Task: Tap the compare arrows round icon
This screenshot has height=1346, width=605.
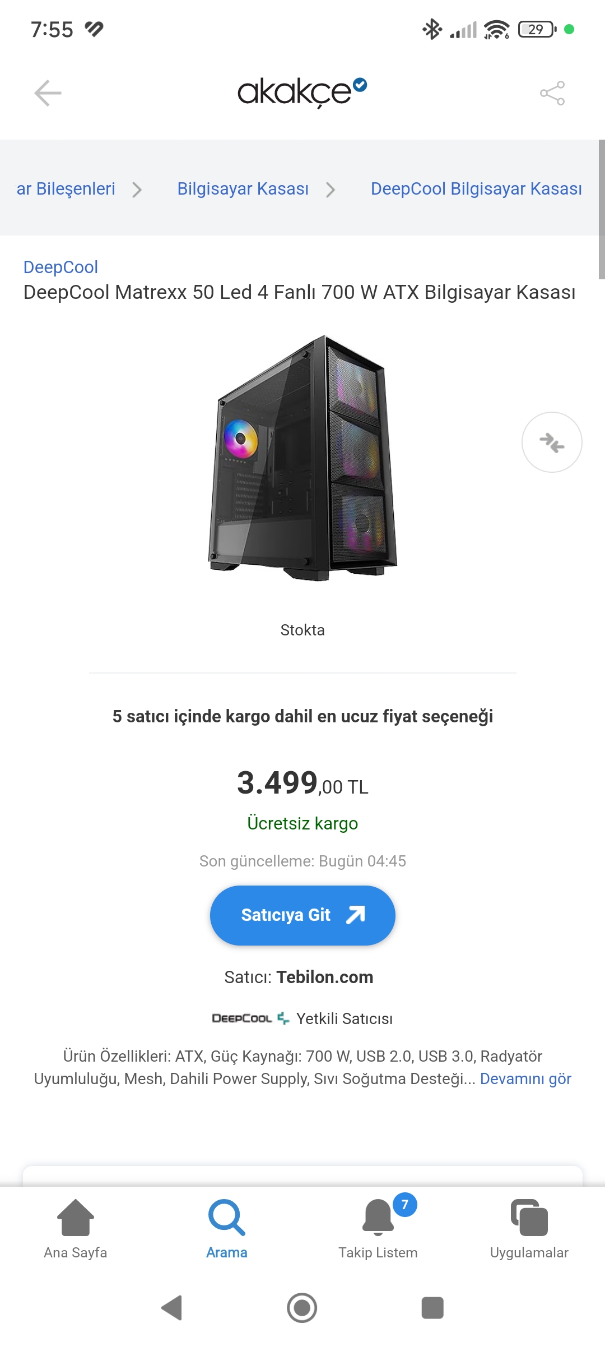Action: tap(552, 442)
